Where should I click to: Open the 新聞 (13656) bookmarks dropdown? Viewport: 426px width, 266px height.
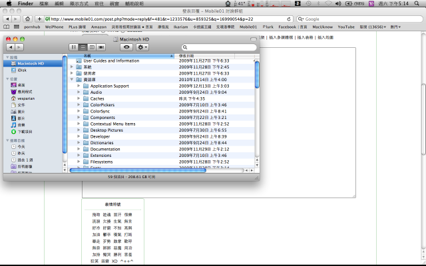(373, 27)
